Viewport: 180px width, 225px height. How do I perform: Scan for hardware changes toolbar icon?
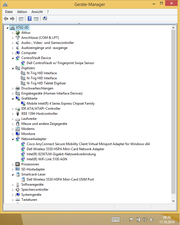coord(45,19)
